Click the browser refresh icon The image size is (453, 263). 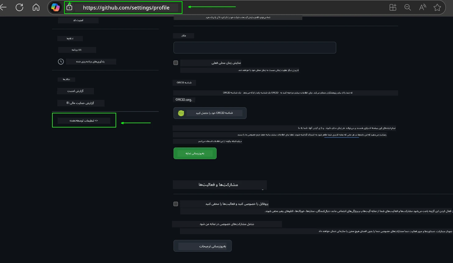[x=19, y=7]
